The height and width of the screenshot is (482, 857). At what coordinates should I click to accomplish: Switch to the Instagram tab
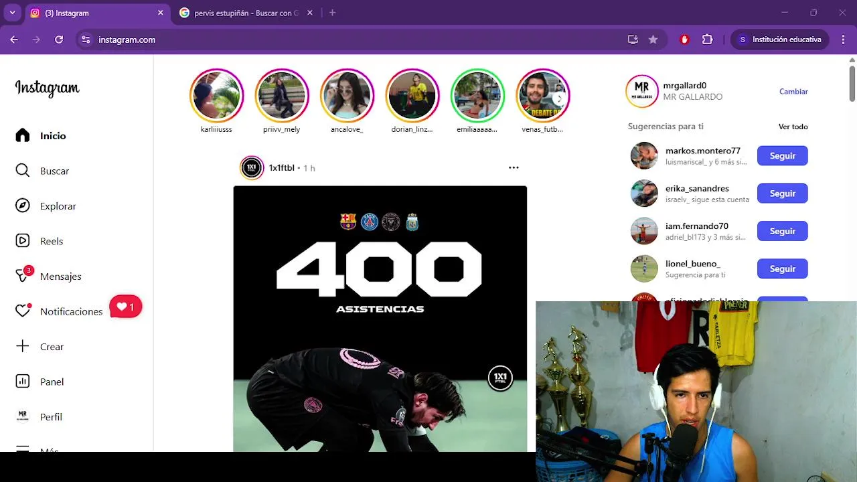coord(98,13)
